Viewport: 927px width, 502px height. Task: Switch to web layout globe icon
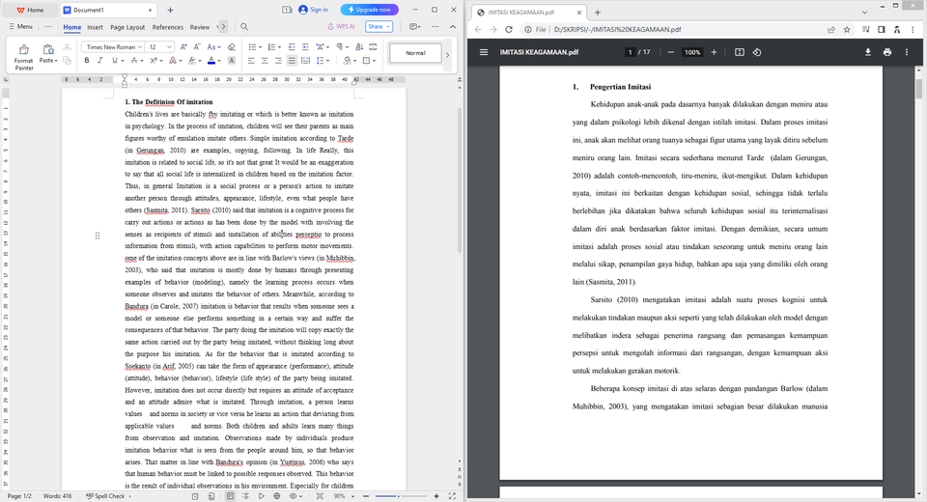277,496
